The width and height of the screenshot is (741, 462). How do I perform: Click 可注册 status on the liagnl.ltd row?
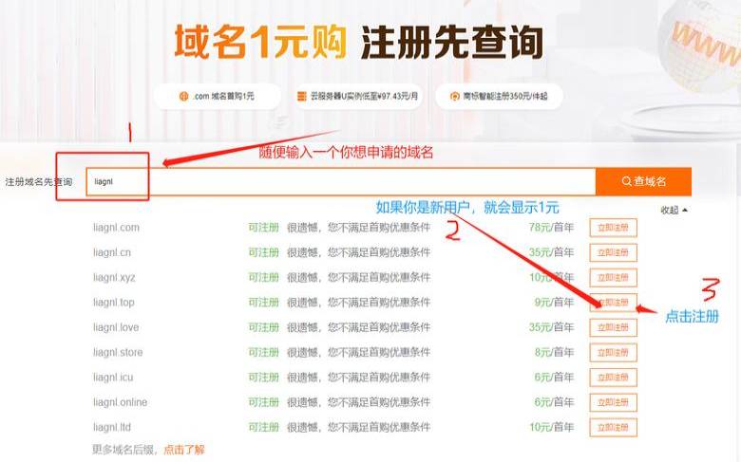pos(264,428)
